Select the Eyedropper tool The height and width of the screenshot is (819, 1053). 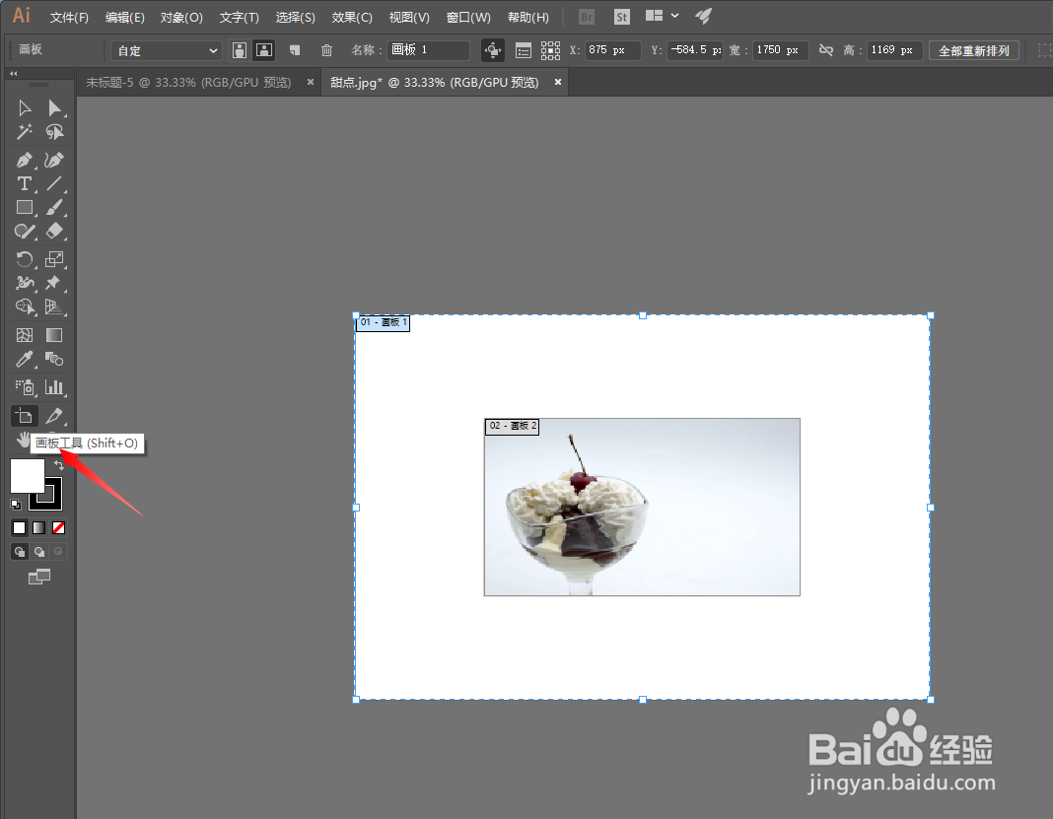click(x=25, y=359)
